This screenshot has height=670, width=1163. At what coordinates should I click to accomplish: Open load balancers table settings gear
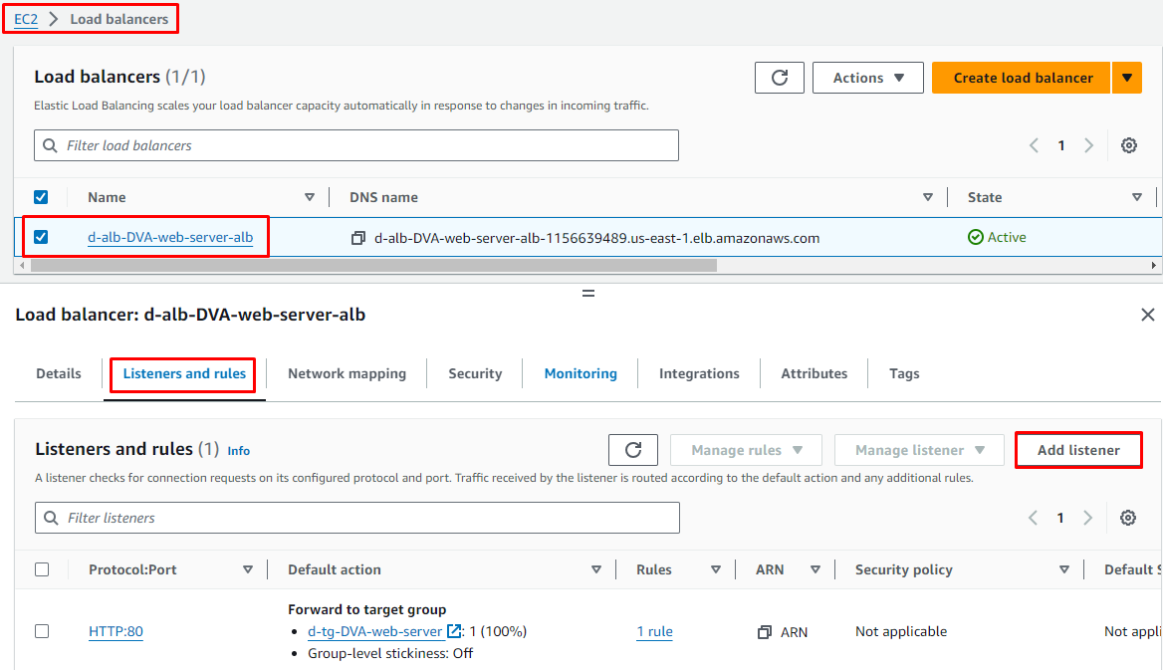click(1128, 145)
